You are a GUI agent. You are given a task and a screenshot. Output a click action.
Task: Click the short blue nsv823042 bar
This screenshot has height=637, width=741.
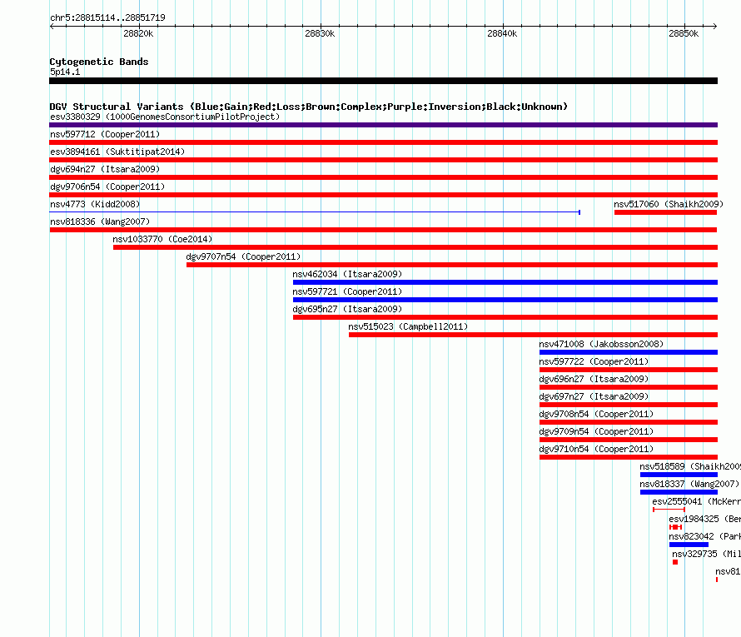click(x=689, y=545)
